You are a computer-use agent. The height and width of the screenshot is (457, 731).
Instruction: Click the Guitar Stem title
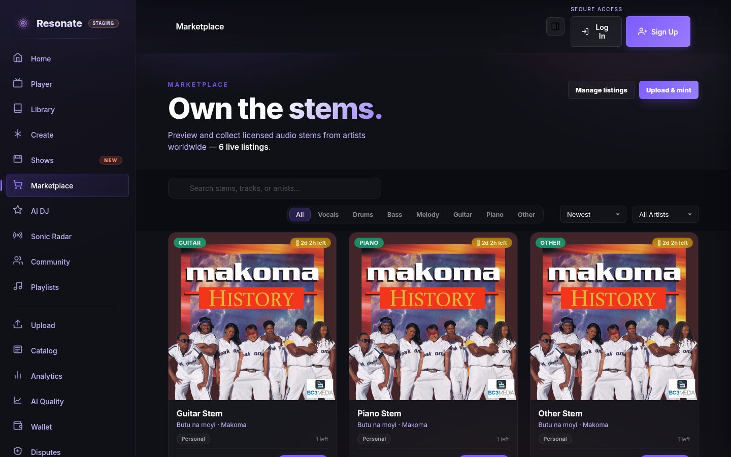pyautogui.click(x=200, y=413)
